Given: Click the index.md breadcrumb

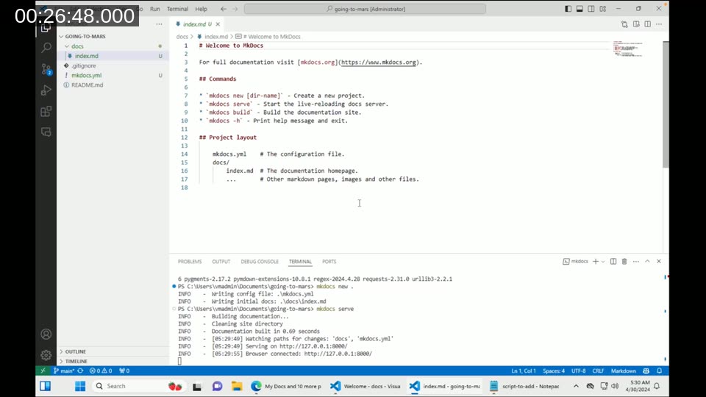Looking at the screenshot, I should coord(215,37).
